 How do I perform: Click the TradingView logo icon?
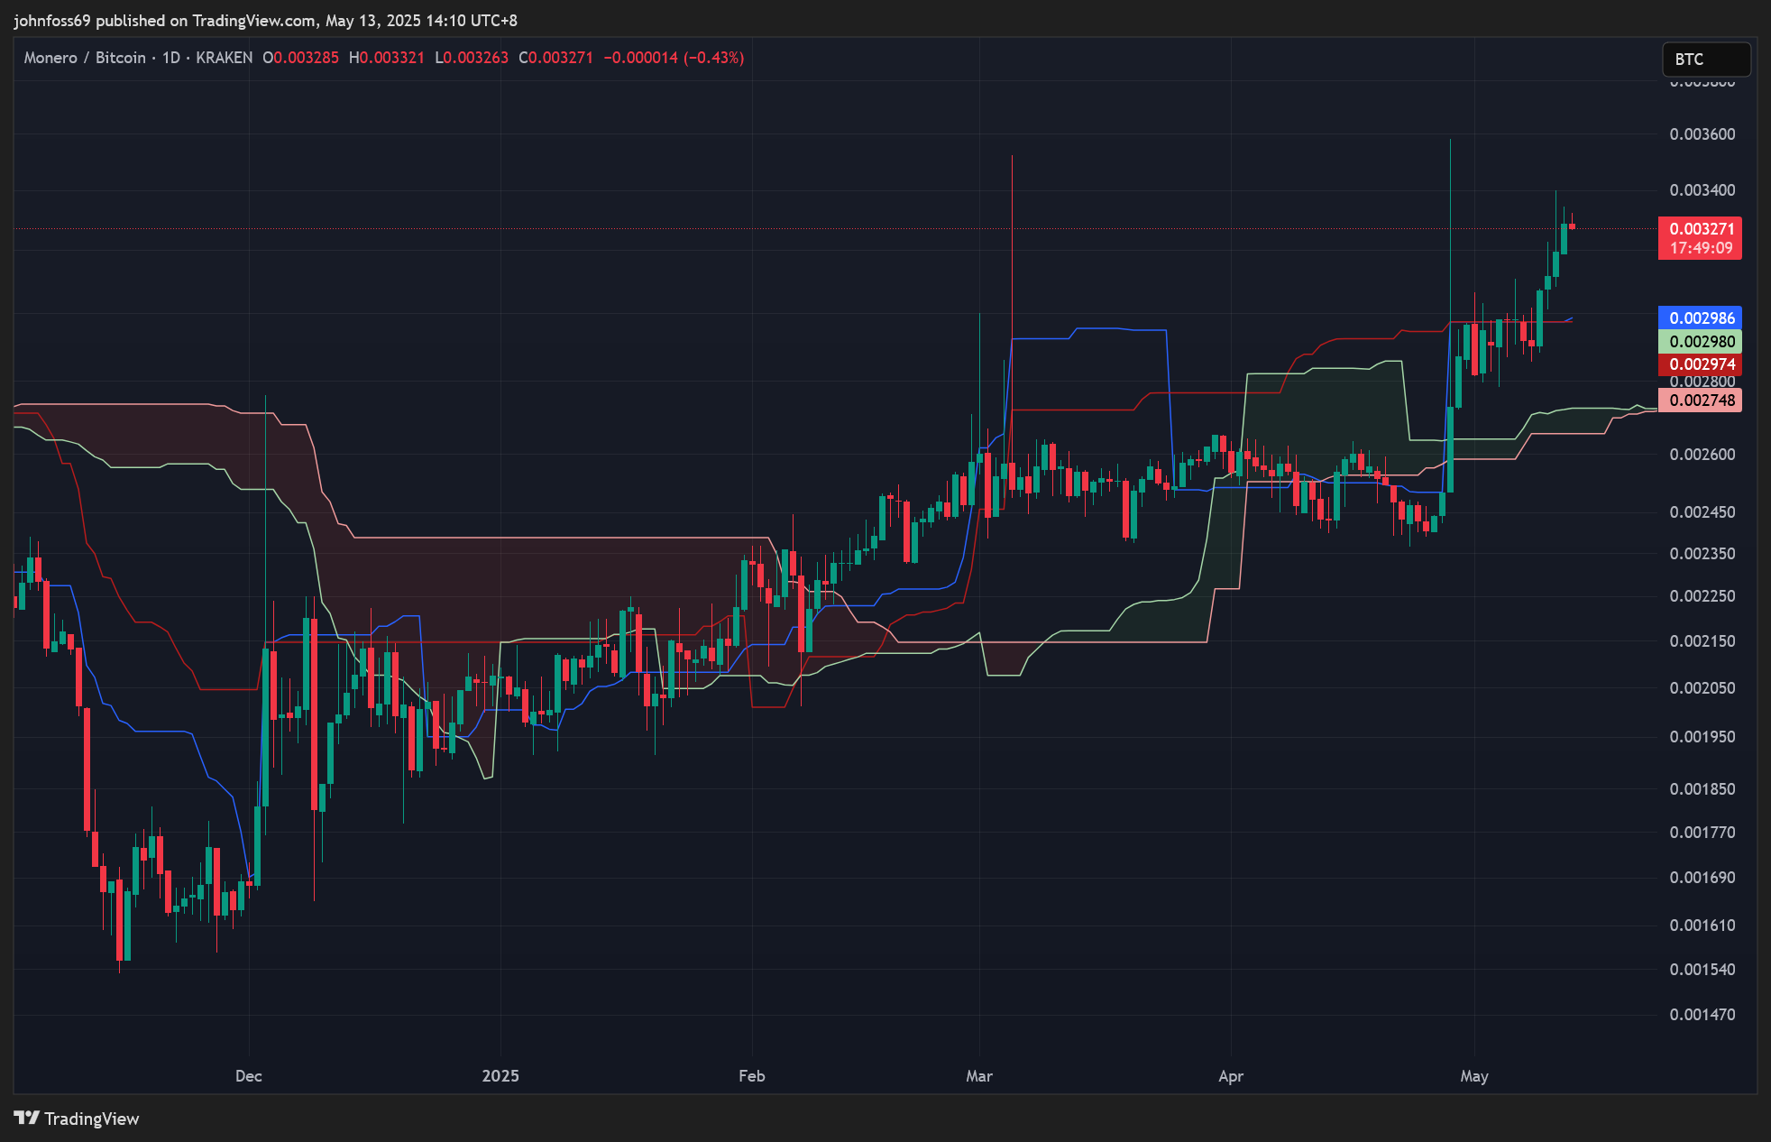coord(27,1119)
